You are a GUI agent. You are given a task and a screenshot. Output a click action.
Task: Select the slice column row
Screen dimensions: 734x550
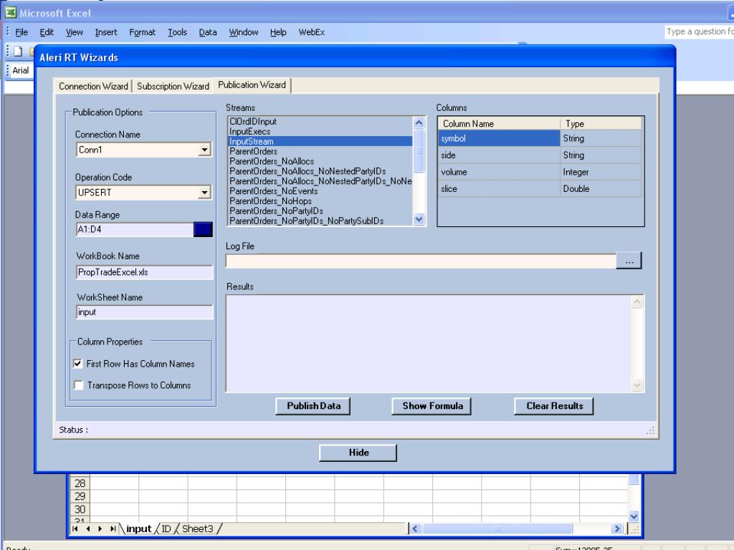[540, 189]
